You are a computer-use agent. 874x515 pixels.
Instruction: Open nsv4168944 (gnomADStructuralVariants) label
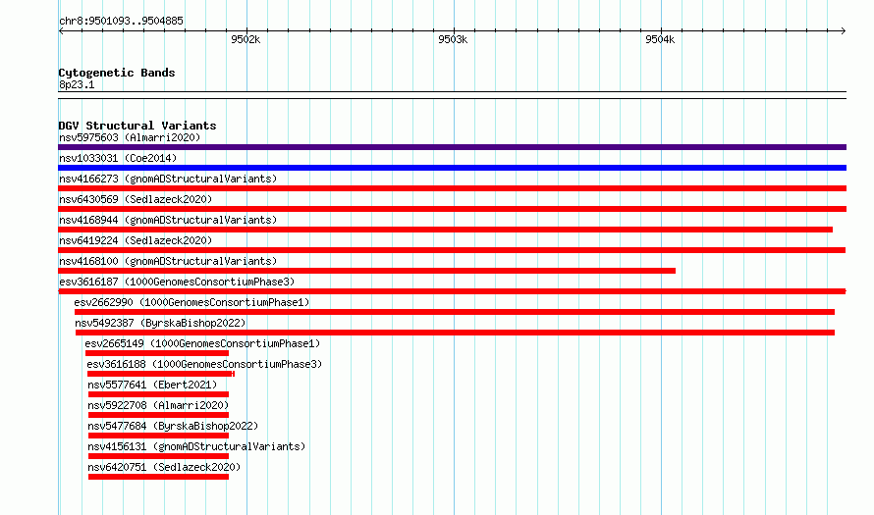[x=168, y=220]
